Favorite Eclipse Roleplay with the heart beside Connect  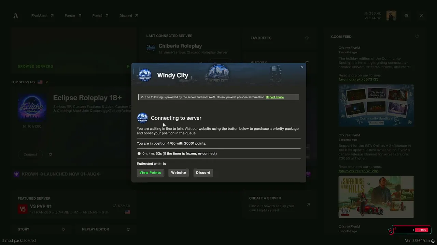click(x=51, y=154)
